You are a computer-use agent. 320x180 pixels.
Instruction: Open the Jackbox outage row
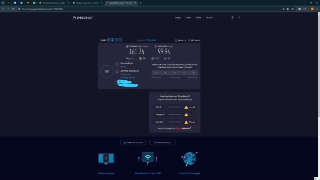175,122
